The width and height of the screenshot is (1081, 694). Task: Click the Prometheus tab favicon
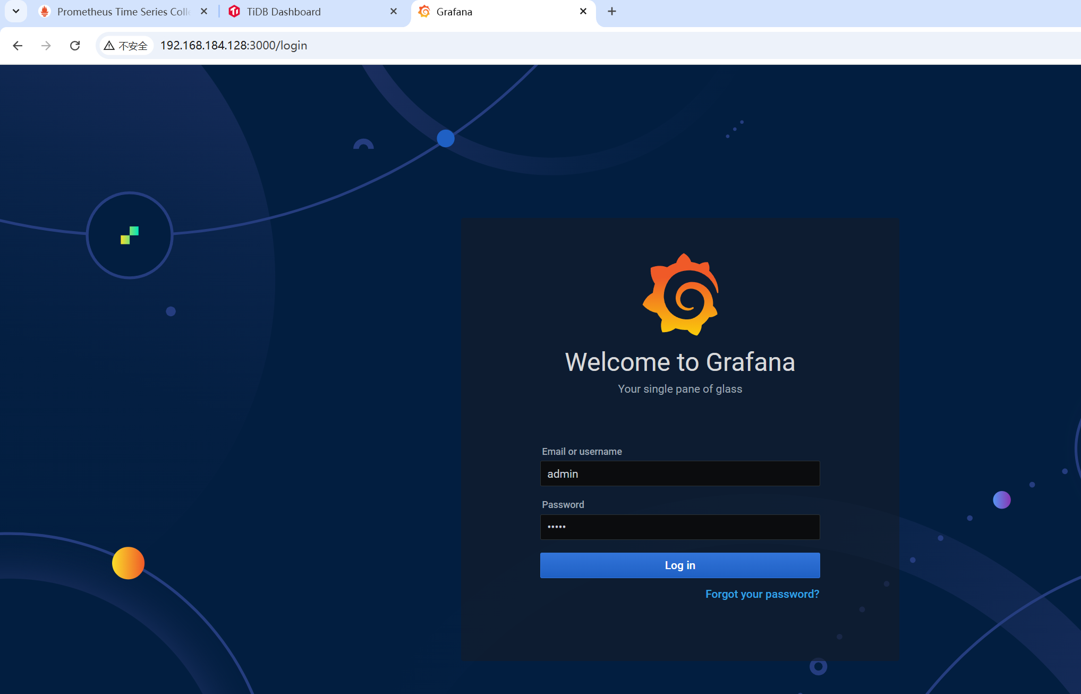[x=45, y=12]
